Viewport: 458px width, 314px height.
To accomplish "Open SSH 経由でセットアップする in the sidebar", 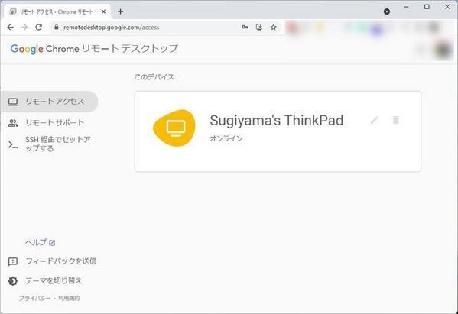I will click(x=49, y=144).
